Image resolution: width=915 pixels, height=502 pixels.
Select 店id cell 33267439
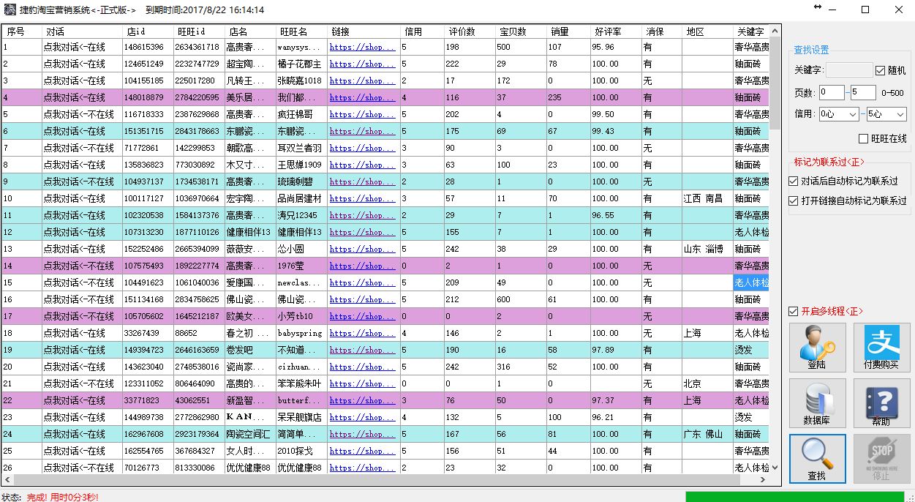pyautogui.click(x=148, y=333)
